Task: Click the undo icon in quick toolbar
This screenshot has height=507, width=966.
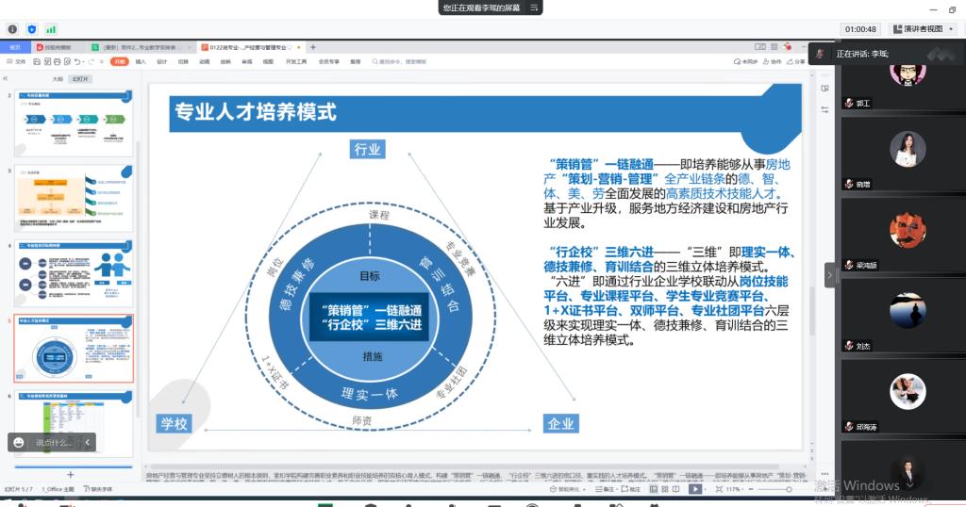Action: [76, 61]
